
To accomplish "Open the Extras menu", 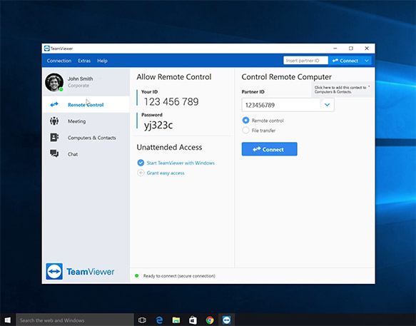I will pos(84,61).
